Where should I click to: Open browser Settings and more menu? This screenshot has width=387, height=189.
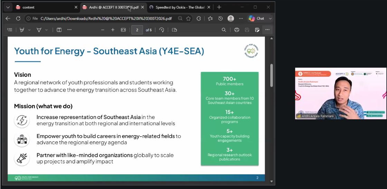click(241, 19)
